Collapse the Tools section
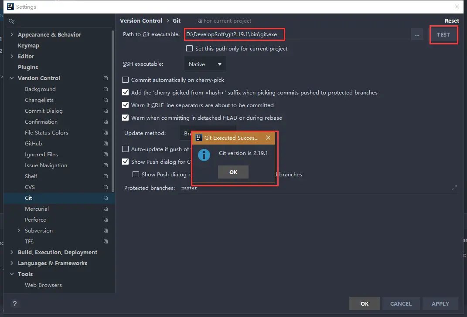The width and height of the screenshot is (467, 317). (x=12, y=274)
